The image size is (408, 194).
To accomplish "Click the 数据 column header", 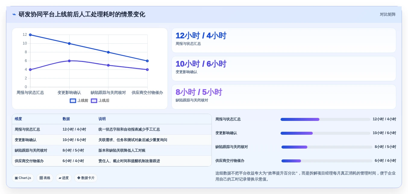I will point(66,119).
